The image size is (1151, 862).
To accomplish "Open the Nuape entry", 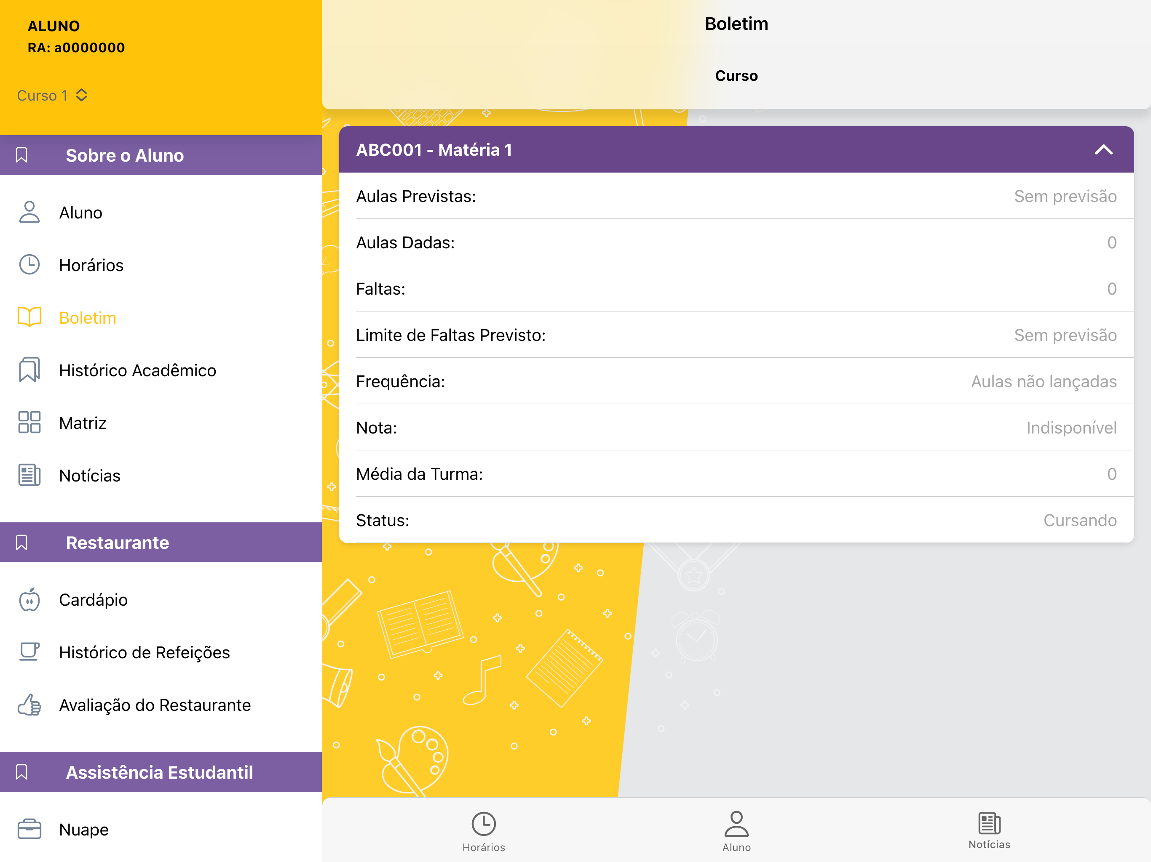I will tap(161, 829).
